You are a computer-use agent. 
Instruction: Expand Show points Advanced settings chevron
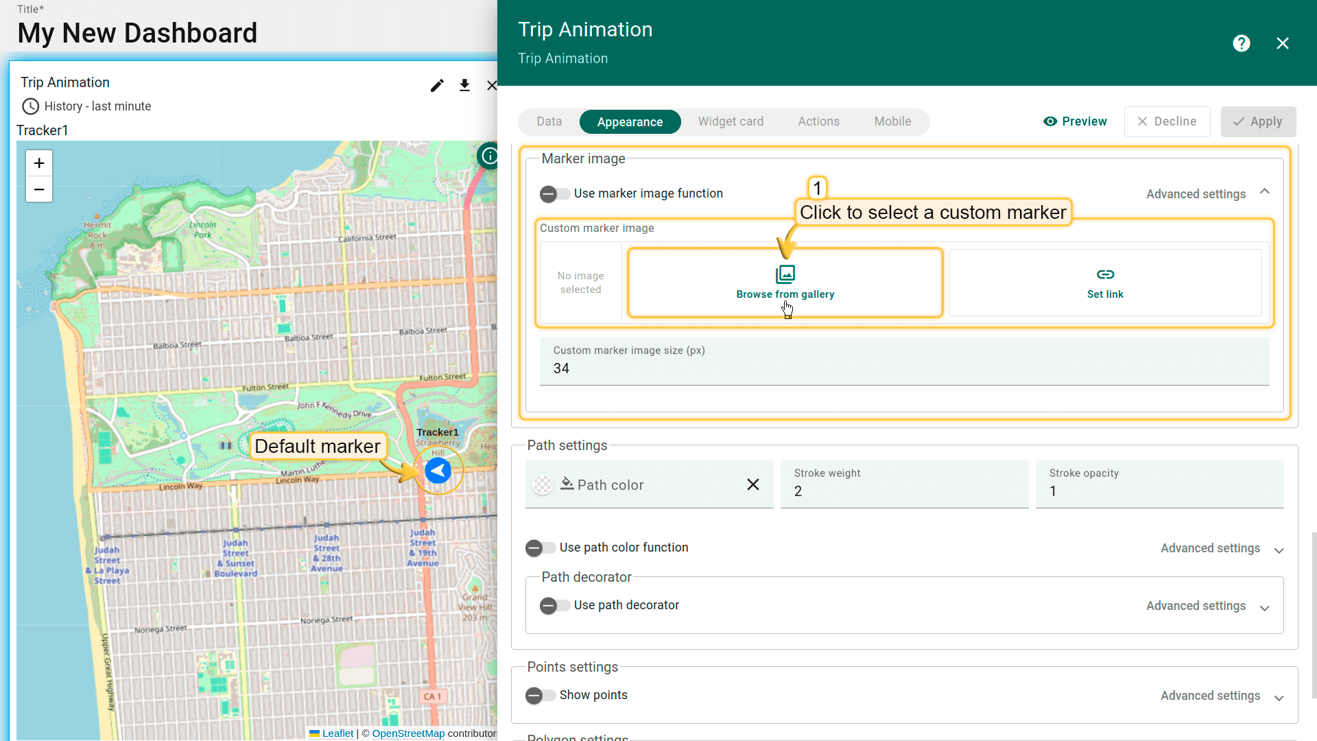pyautogui.click(x=1279, y=698)
